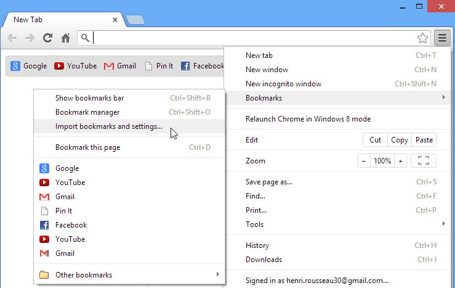This screenshot has height=288, width=455.
Task: Select the New Tab tab
Action: [64, 20]
